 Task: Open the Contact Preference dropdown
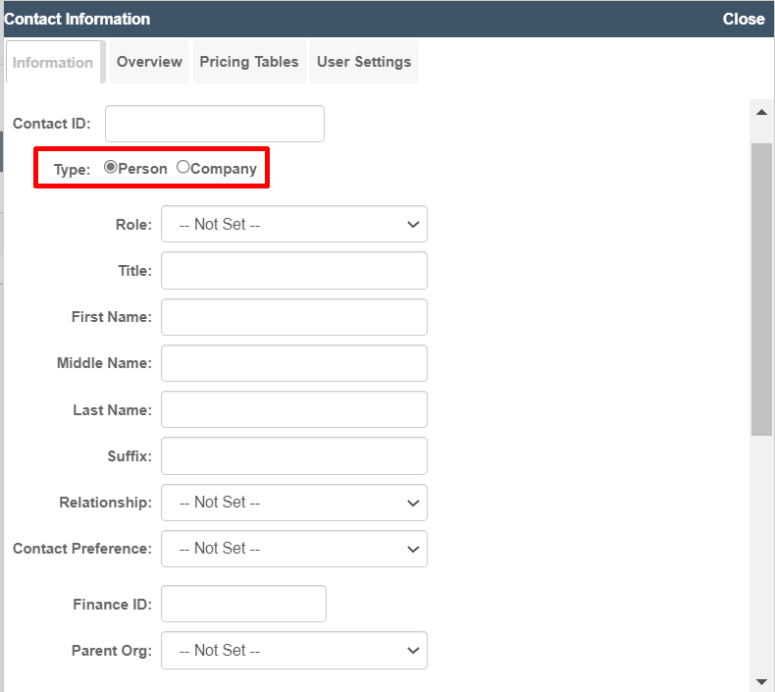pos(294,549)
